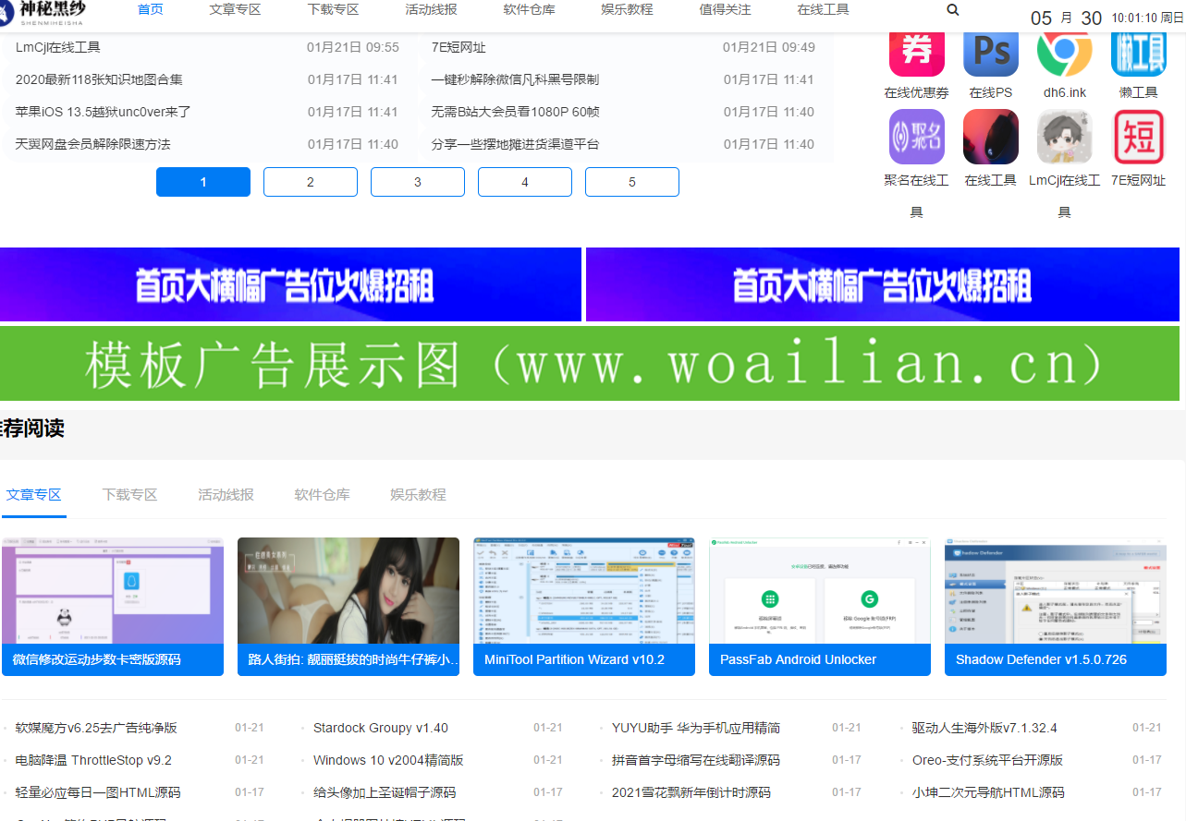Switch to the 软件仓库 recommended tab

click(322, 495)
